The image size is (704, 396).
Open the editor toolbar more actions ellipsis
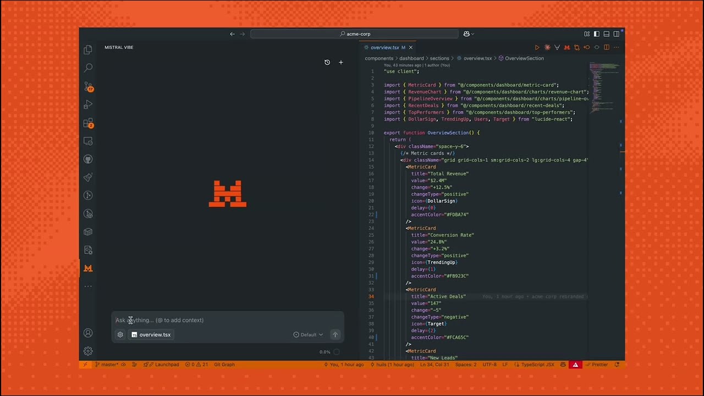tap(617, 47)
